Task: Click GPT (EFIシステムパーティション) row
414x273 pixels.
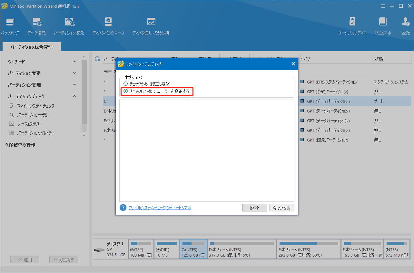Action: point(333,82)
